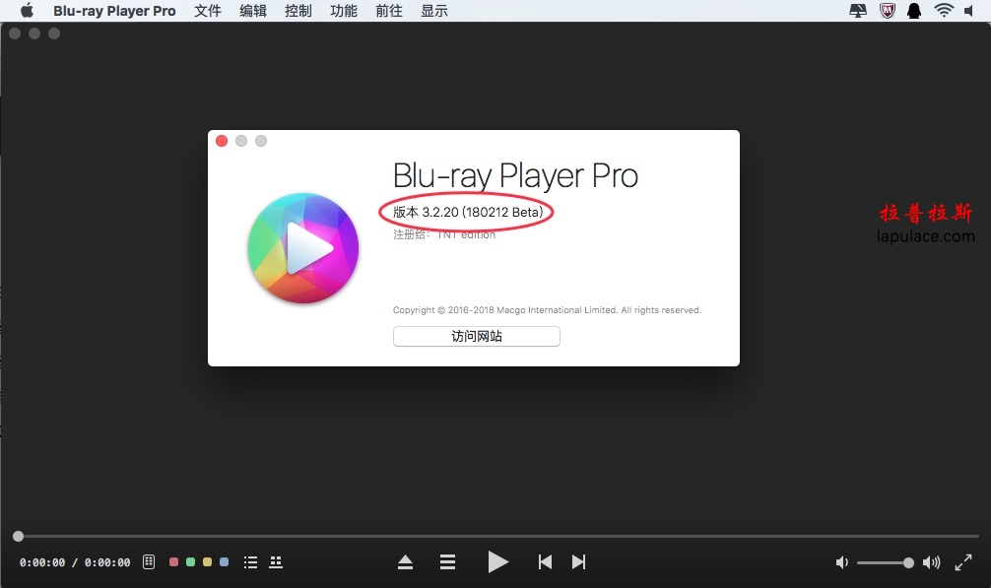Open the 文件 menu

207,11
